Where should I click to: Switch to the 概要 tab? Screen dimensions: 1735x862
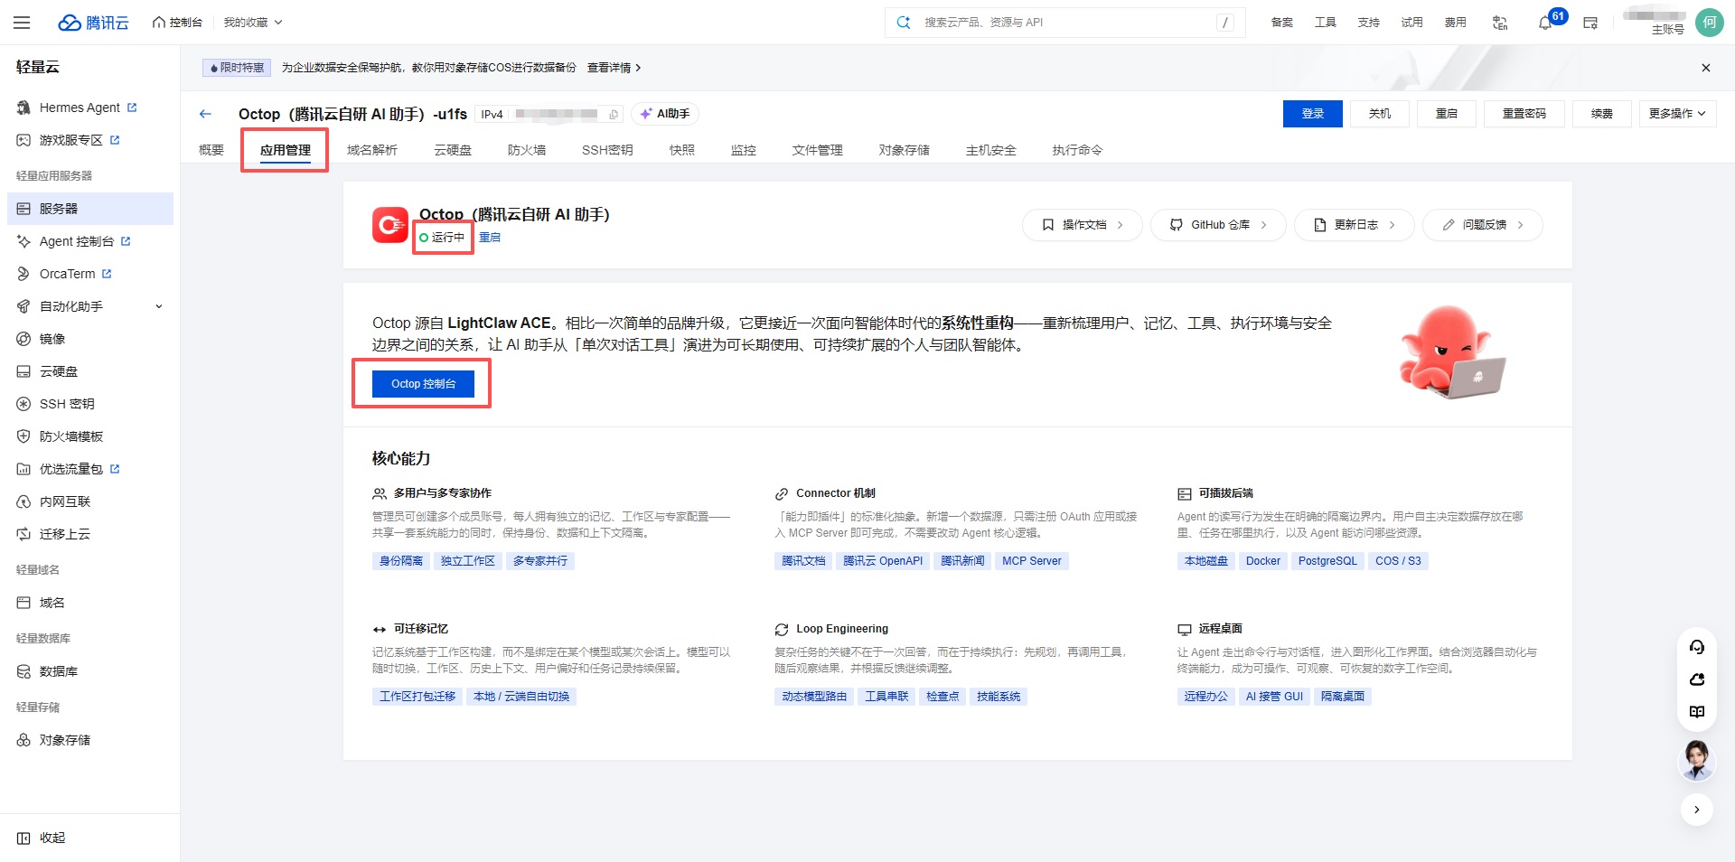point(211,150)
